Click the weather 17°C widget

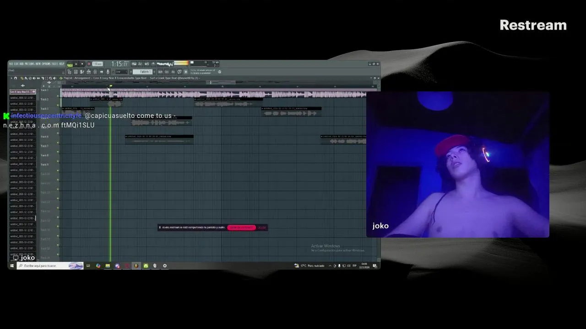[310, 265]
